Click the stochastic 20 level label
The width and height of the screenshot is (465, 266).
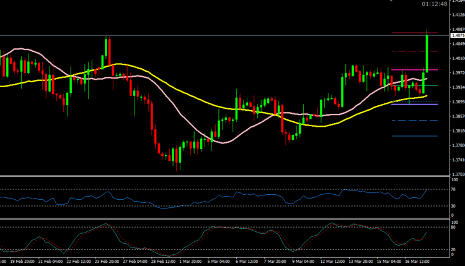coord(455,249)
